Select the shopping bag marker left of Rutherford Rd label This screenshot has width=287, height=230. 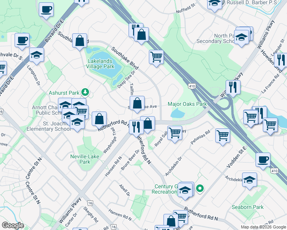click(99, 119)
